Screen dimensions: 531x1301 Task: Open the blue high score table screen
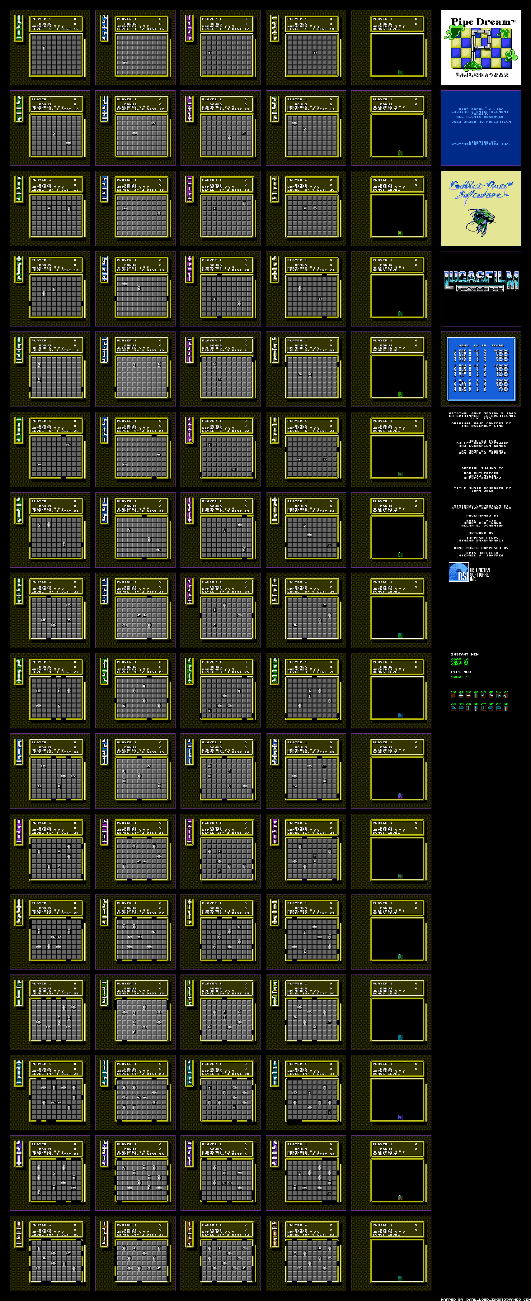click(x=481, y=369)
